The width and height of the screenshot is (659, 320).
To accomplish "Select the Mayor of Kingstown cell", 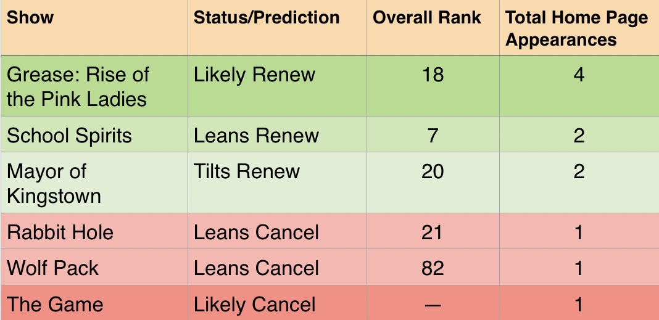I will pyautogui.click(x=94, y=183).
